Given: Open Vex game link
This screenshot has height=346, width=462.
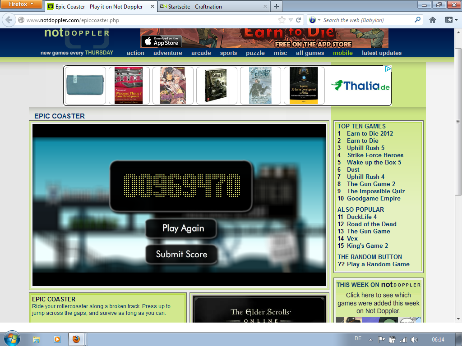Looking at the screenshot, I should pos(352,239).
